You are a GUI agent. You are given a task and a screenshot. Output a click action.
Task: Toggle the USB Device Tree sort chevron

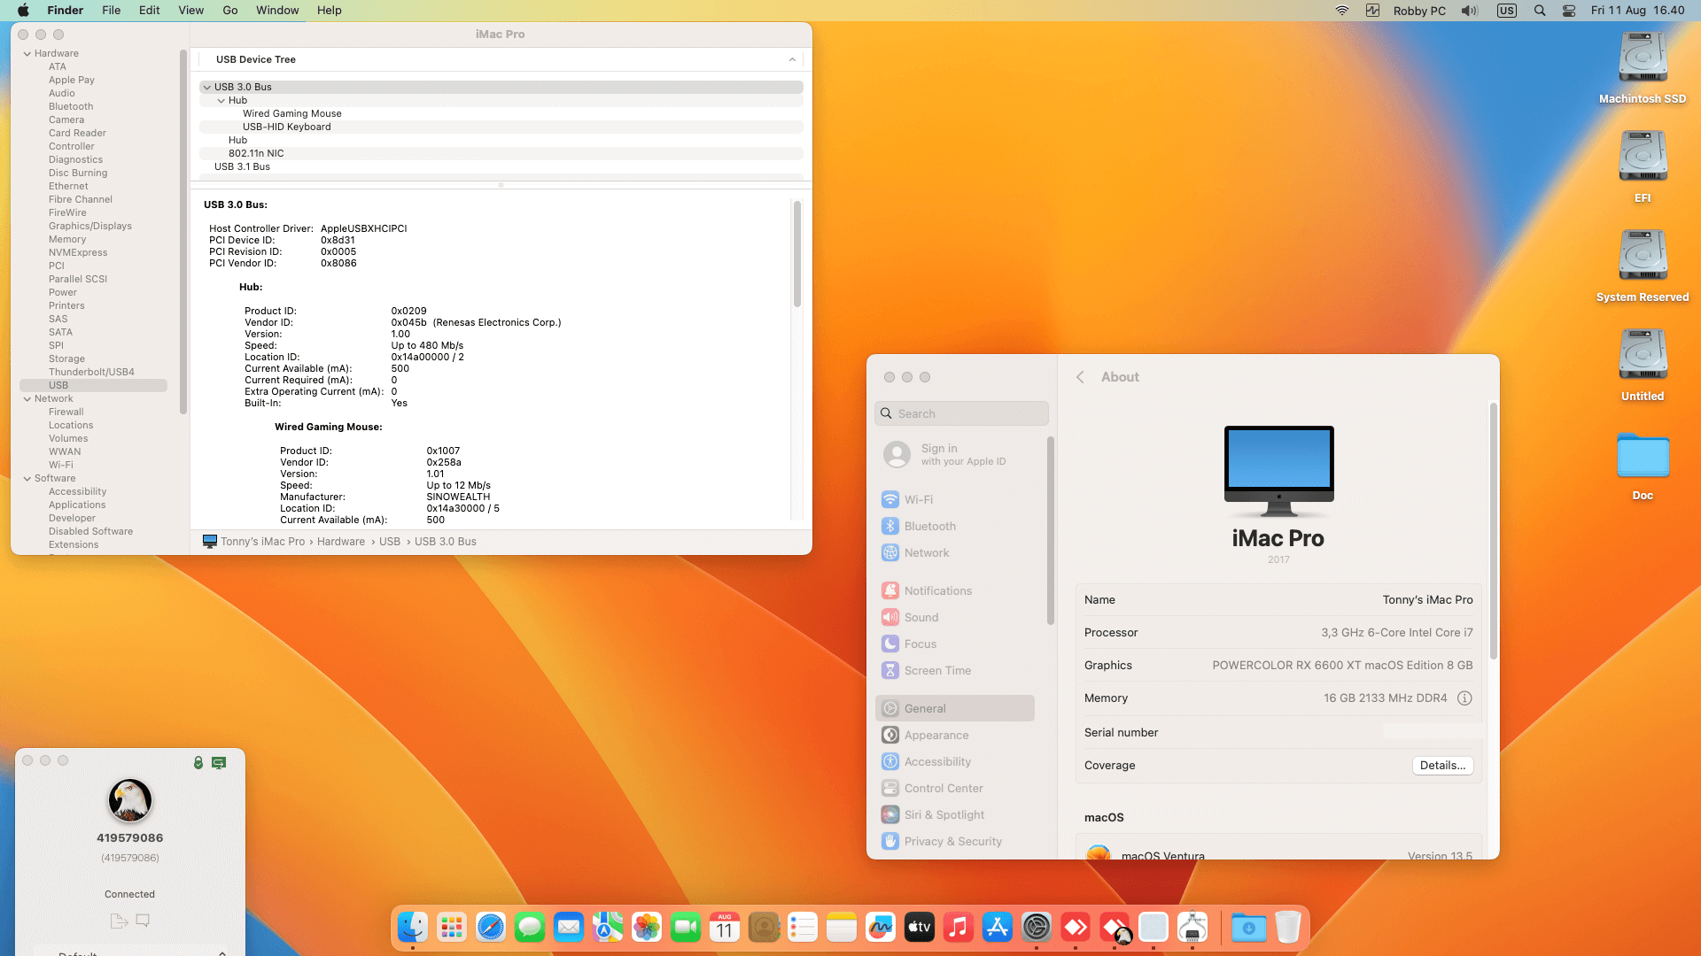pyautogui.click(x=792, y=59)
